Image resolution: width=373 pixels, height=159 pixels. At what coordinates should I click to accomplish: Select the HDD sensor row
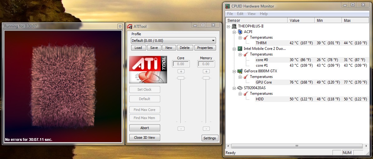[x=312, y=99]
